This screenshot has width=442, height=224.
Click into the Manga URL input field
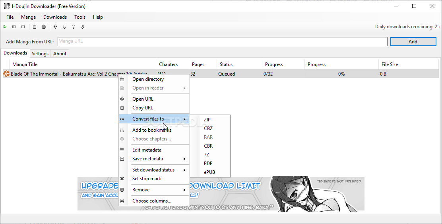pyautogui.click(x=223, y=41)
